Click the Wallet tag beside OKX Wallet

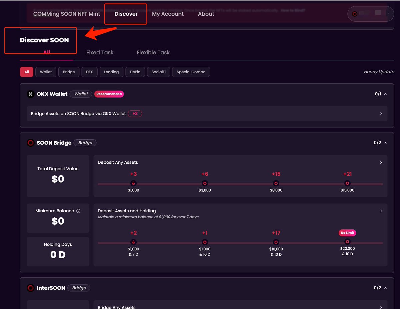click(x=81, y=94)
